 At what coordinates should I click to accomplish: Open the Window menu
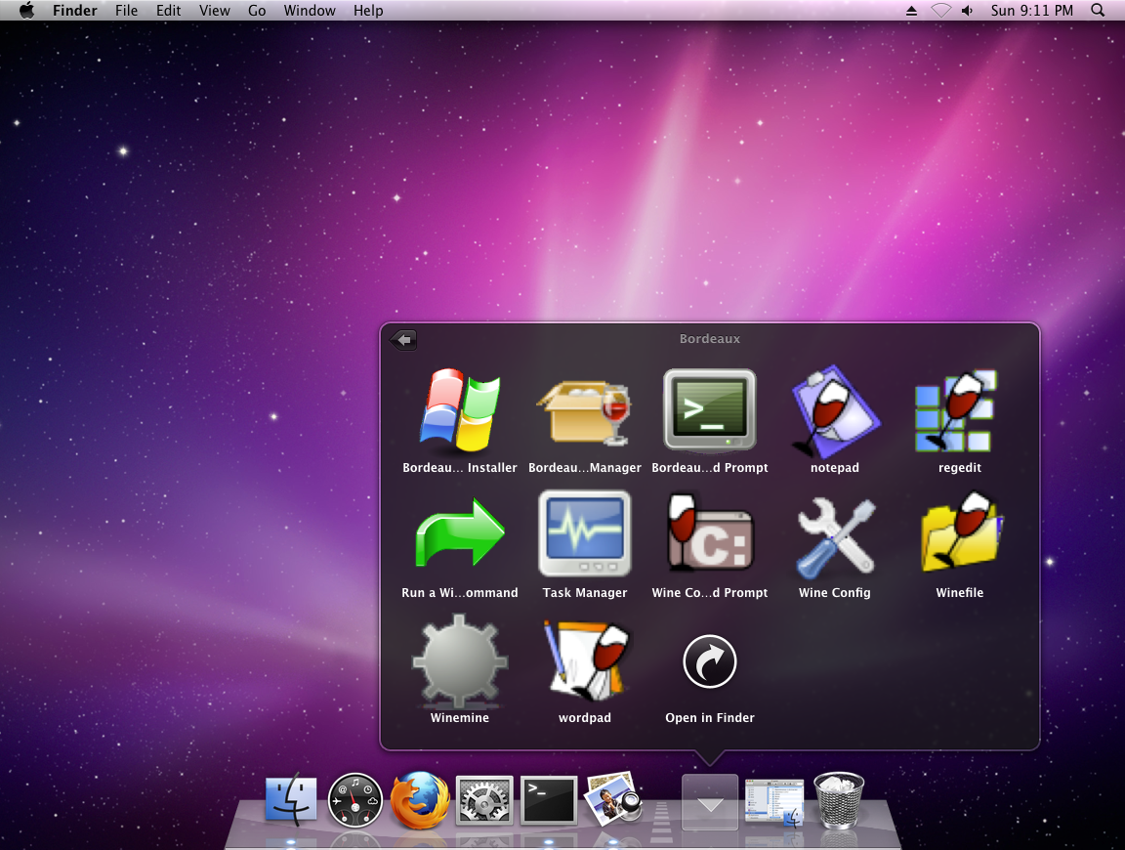click(310, 10)
